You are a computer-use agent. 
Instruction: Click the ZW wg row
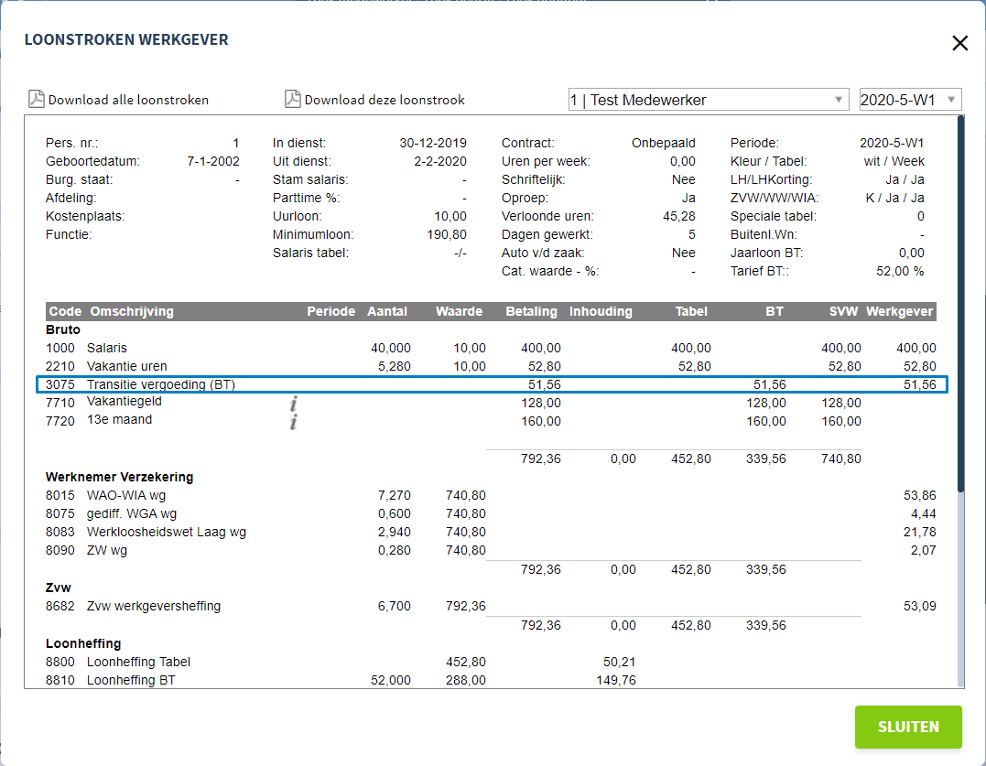491,550
